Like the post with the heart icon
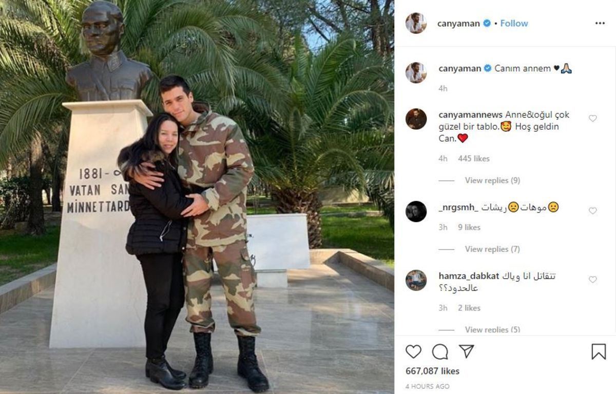 pyautogui.click(x=413, y=351)
